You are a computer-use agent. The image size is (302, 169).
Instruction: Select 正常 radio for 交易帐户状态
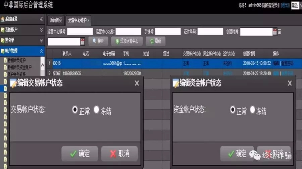click(x=75, y=110)
